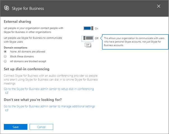Viewport: 169px width, 134px height.
Task: Click the small Off tooltip below toggle
Action: 88,45
